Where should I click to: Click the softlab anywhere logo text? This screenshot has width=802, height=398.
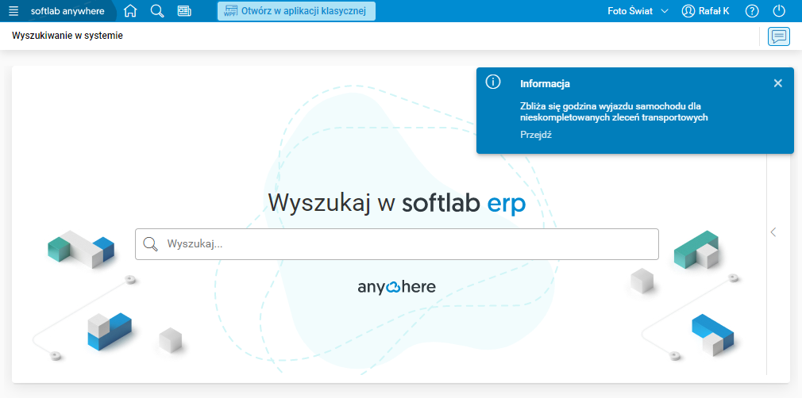[x=67, y=11]
